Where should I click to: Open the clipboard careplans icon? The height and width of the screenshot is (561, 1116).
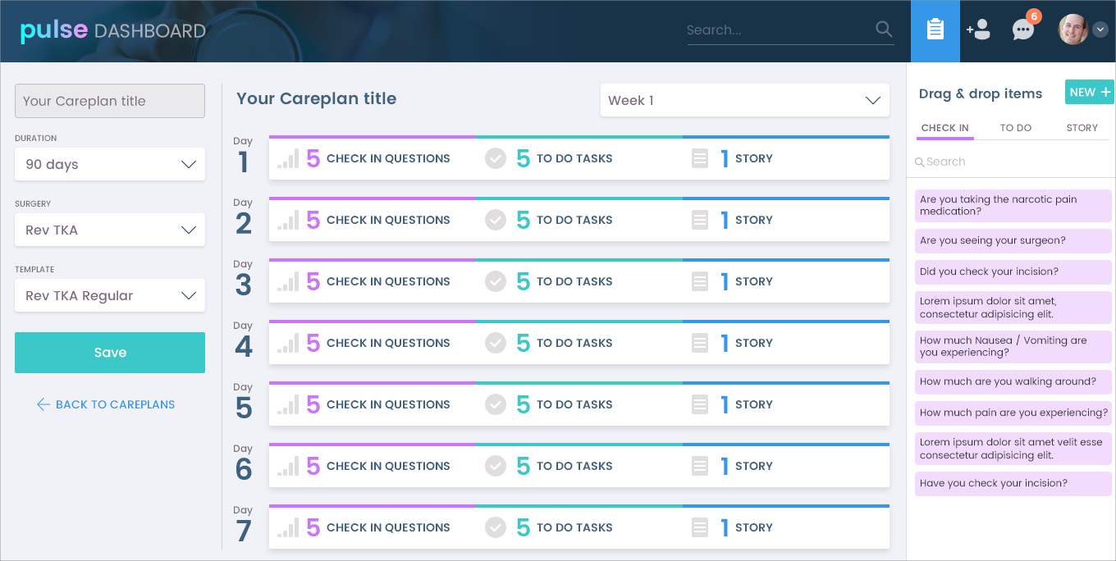pyautogui.click(x=935, y=30)
